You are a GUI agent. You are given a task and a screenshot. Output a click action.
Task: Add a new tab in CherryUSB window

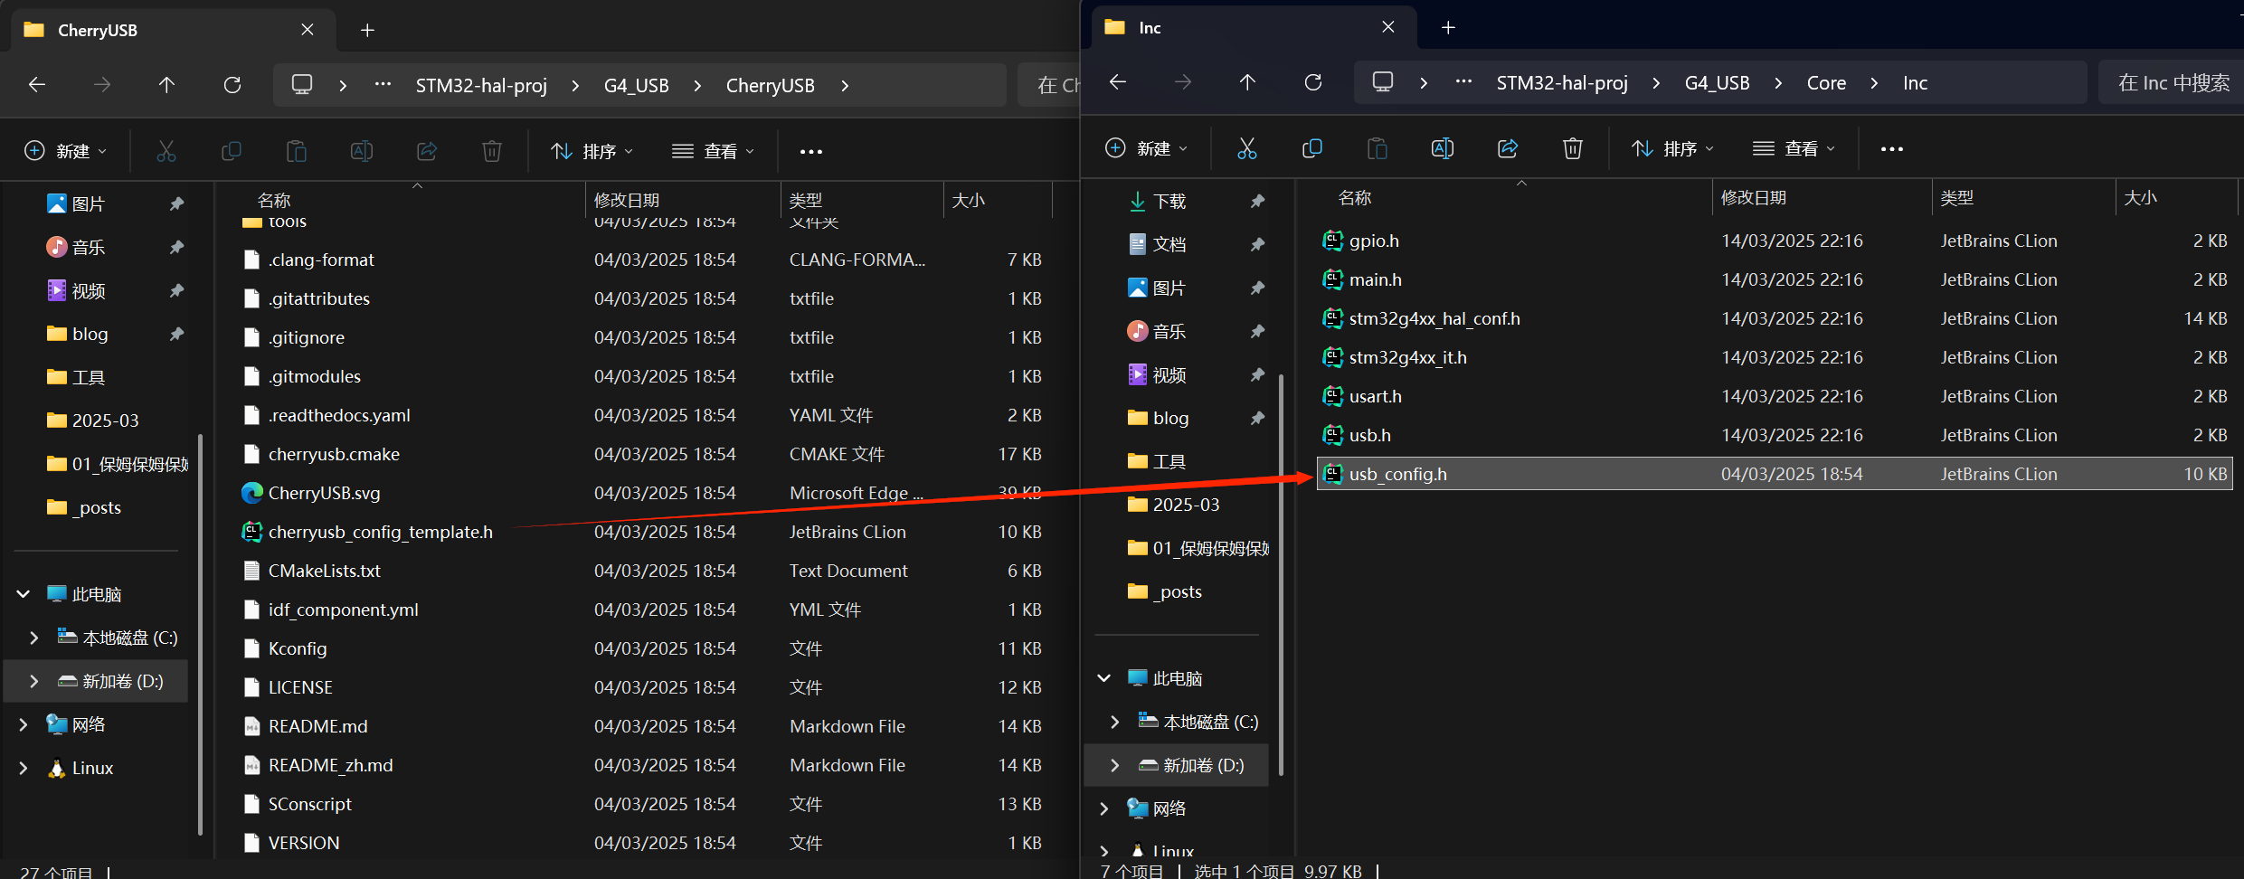(367, 30)
